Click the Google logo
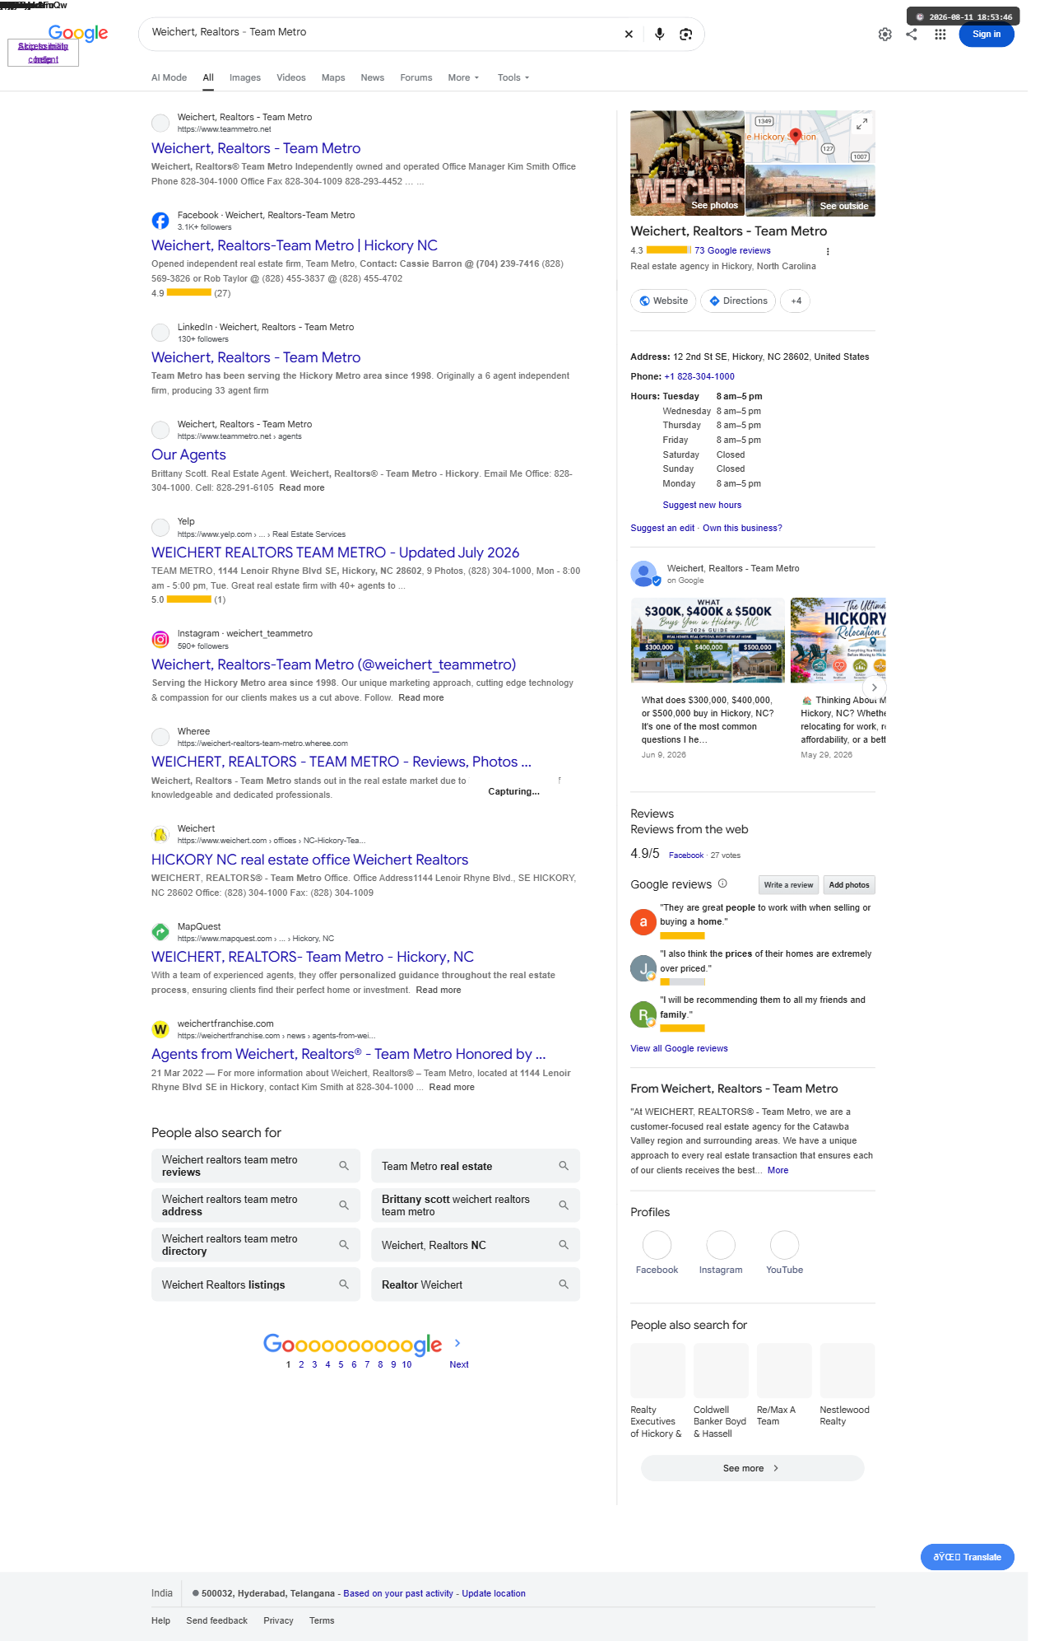The height and width of the screenshot is (1641, 1040). tap(78, 33)
